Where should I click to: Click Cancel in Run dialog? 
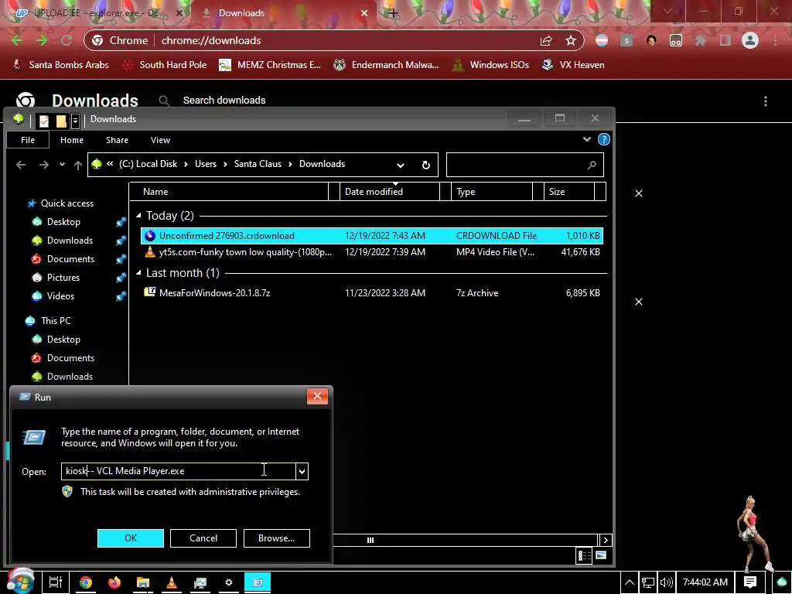point(203,538)
